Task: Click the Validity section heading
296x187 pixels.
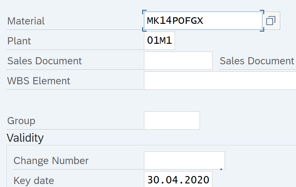Action: pyautogui.click(x=25, y=138)
